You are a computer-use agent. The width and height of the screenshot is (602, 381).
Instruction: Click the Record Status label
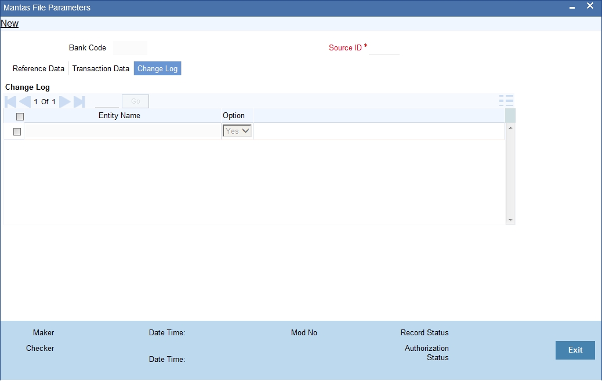coord(424,333)
